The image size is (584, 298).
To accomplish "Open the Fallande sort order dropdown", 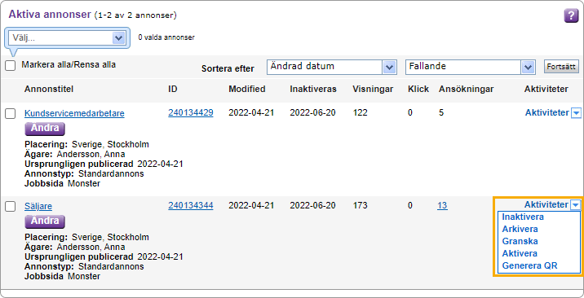I will click(x=471, y=68).
